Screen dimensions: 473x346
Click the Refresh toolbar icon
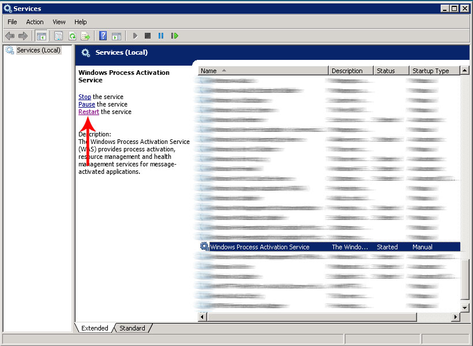(x=73, y=36)
